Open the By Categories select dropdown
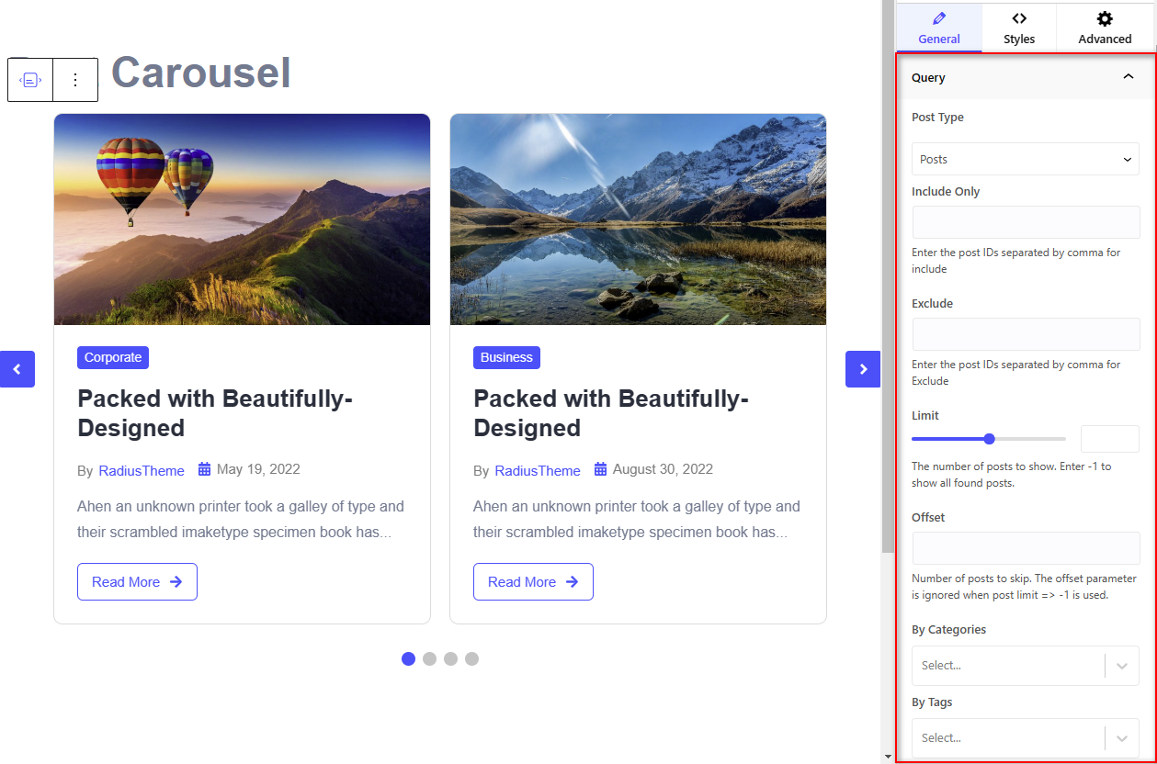 [1026, 666]
